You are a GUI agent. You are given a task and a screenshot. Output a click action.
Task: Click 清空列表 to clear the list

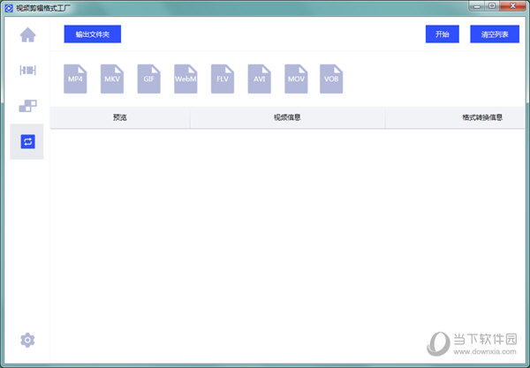(489, 34)
